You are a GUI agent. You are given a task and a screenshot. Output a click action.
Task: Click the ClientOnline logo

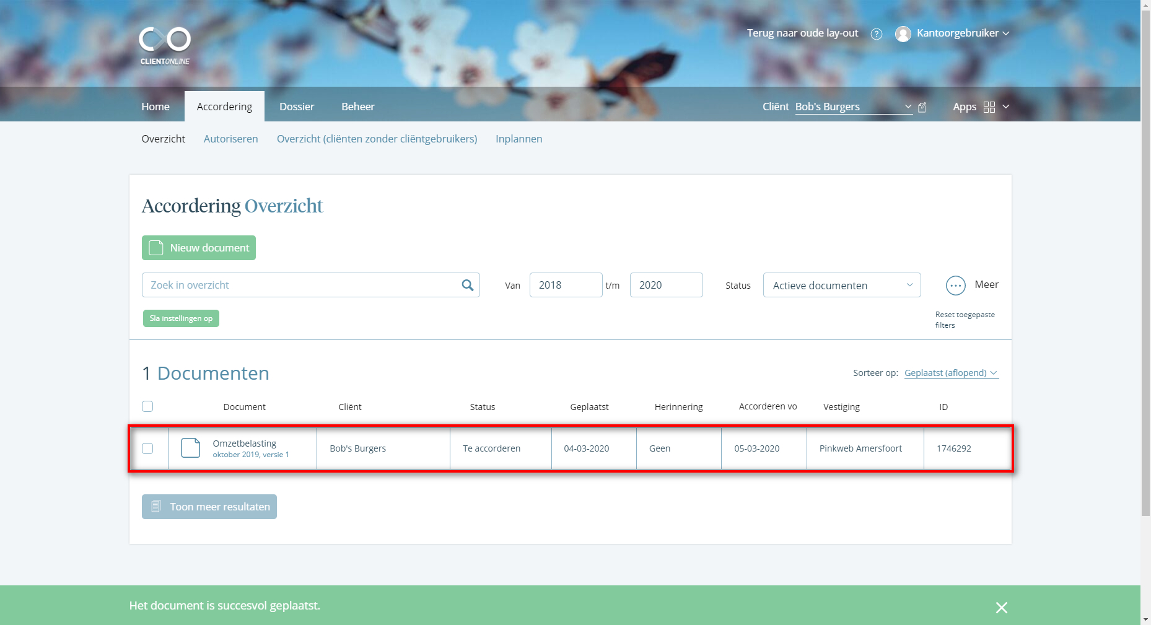tap(165, 45)
